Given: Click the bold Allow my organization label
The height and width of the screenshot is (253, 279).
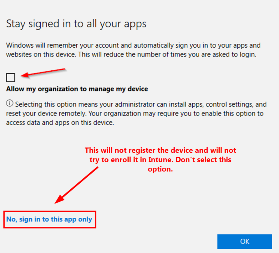Looking at the screenshot, I should pyautogui.click(x=77, y=89).
